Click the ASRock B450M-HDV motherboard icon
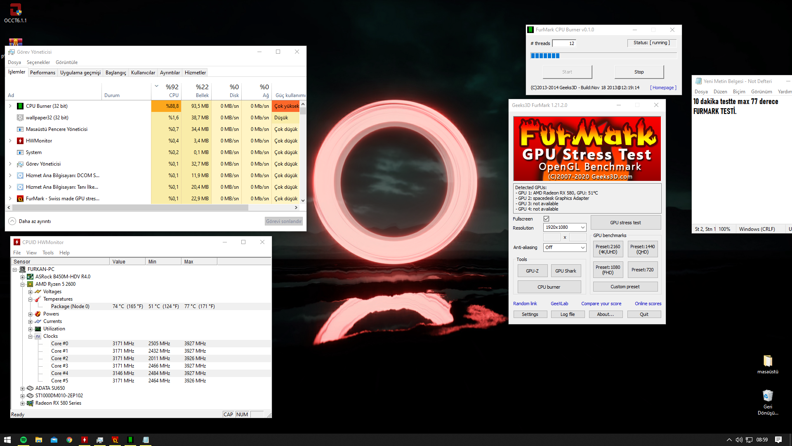Image resolution: width=792 pixels, height=446 pixels. pyautogui.click(x=30, y=277)
